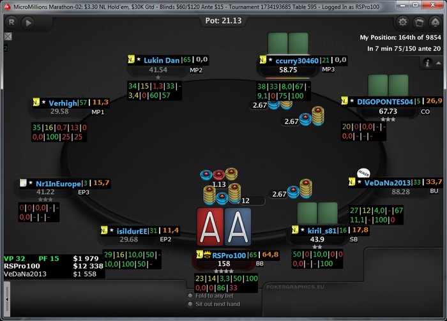Image resolution: width=447 pixels, height=321 pixels.
Task: Click the X HUD icon below the R button
Action: click(x=8, y=36)
